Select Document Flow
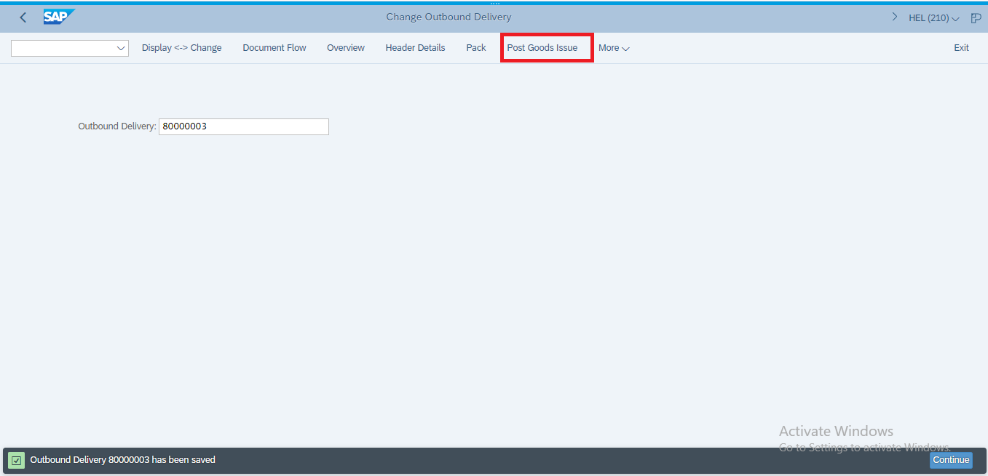 pyautogui.click(x=274, y=47)
